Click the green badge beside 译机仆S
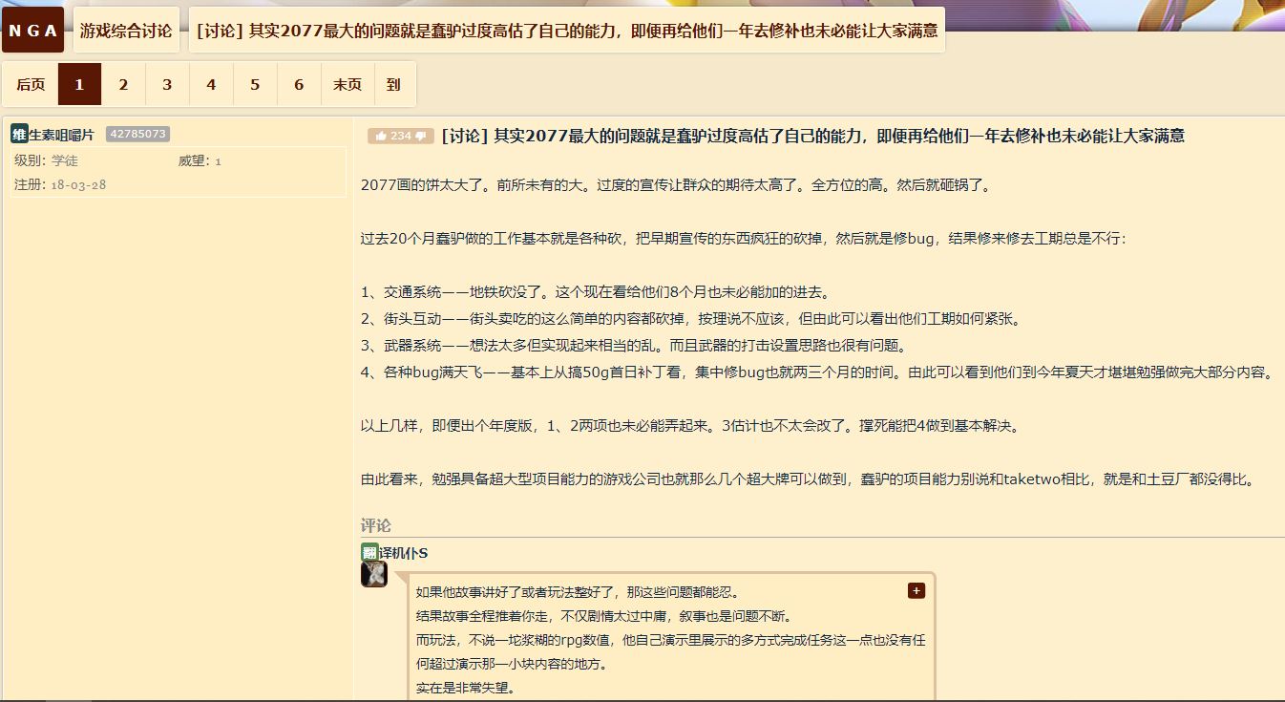This screenshot has width=1285, height=702. point(369,553)
